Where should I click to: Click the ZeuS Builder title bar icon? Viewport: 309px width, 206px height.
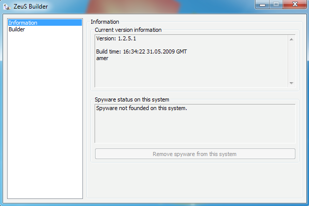click(x=7, y=7)
